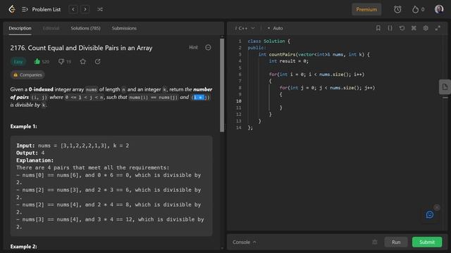Click the Premium button

pyautogui.click(x=366, y=9)
